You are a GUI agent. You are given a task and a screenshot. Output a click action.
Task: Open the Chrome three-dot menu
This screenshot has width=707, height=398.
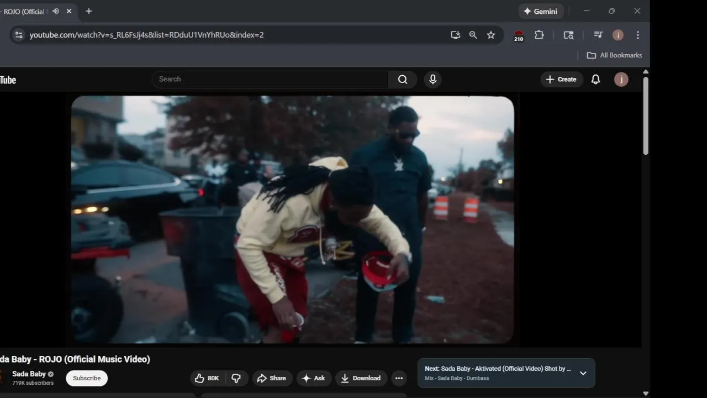(x=638, y=35)
